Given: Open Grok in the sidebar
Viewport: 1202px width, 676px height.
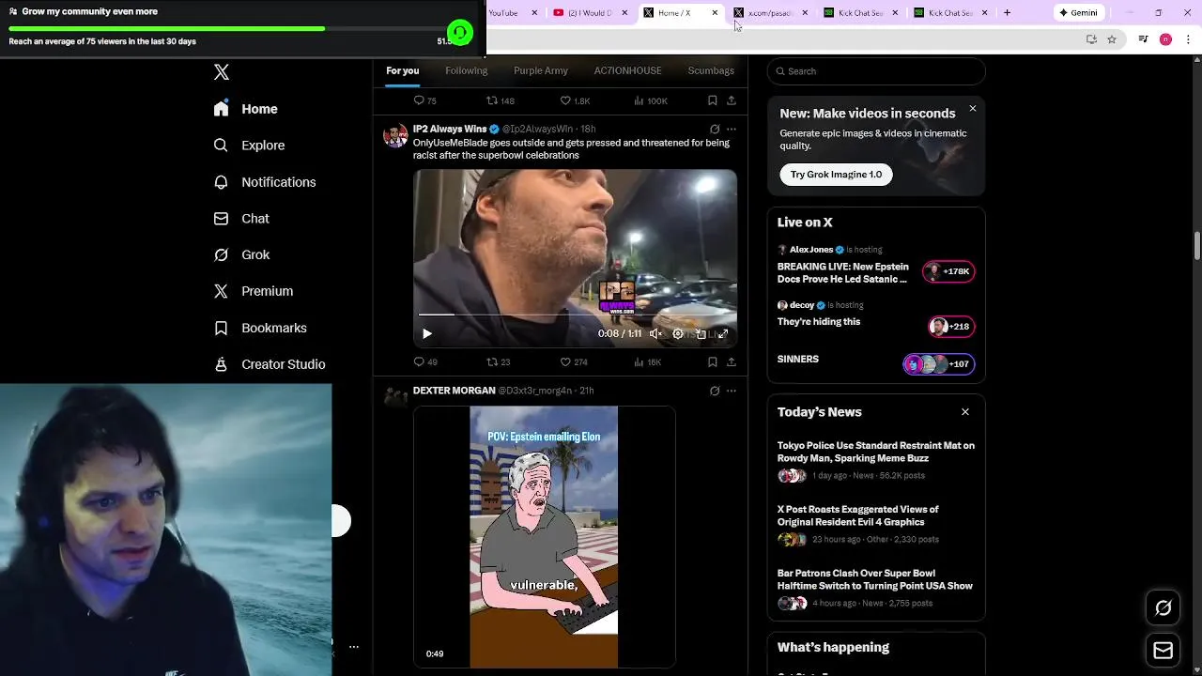Looking at the screenshot, I should [241, 255].
